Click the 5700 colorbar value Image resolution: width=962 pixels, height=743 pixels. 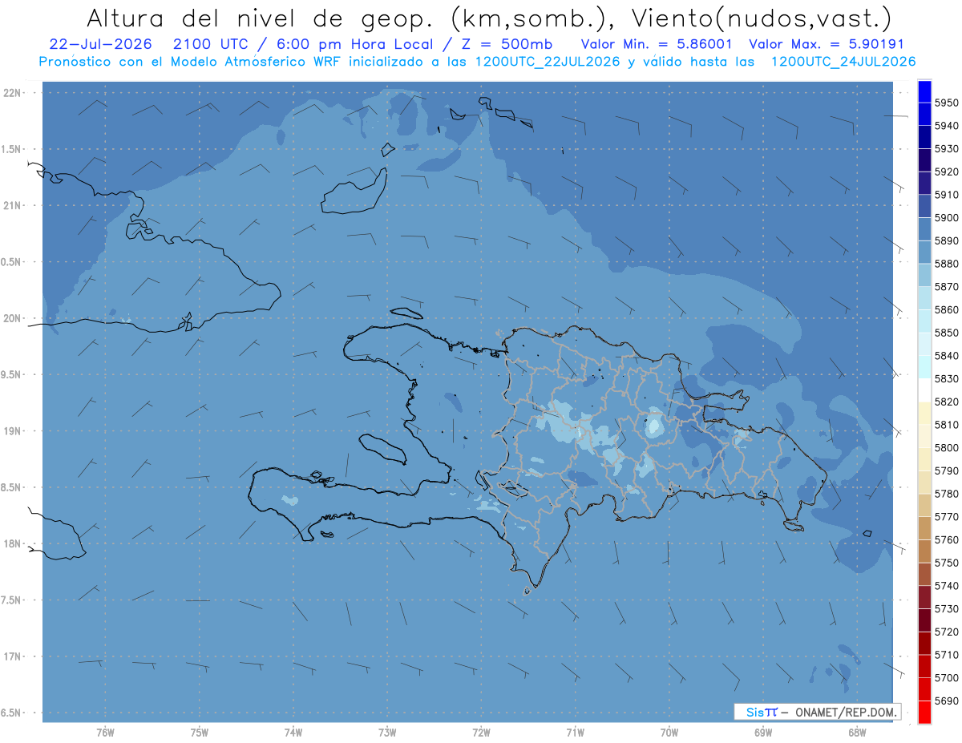coord(947,677)
